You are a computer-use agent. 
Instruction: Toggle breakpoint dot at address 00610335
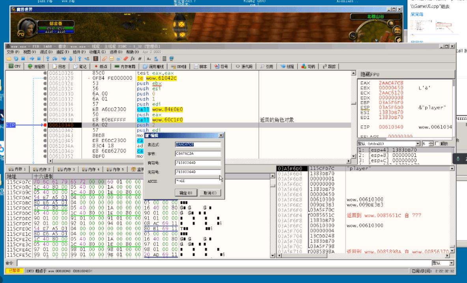click(45, 109)
